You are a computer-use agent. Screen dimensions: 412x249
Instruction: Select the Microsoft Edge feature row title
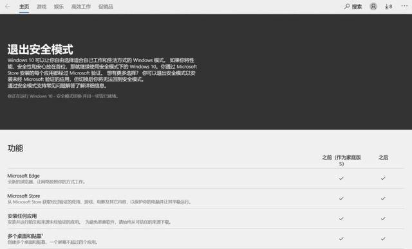coord(23,176)
